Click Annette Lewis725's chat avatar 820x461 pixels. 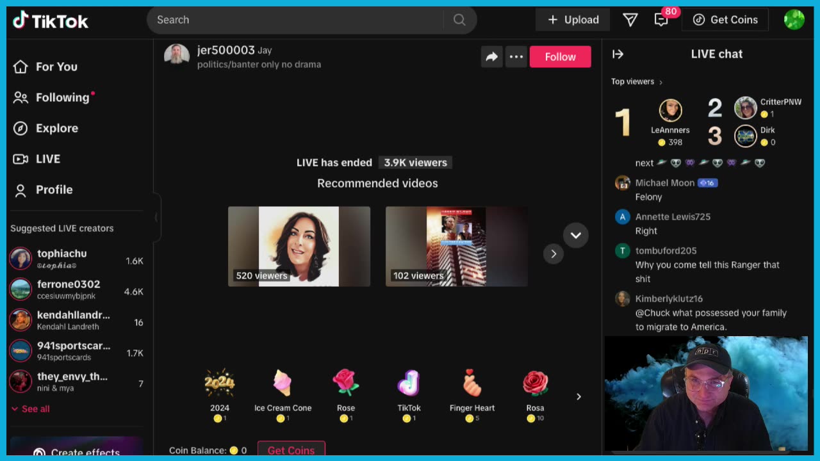(623, 217)
